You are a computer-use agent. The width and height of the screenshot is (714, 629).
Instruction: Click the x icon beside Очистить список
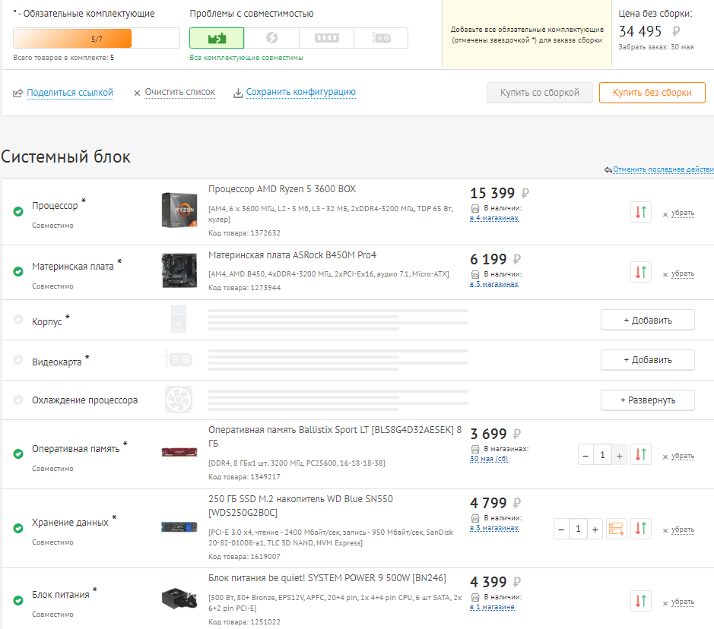click(x=137, y=92)
